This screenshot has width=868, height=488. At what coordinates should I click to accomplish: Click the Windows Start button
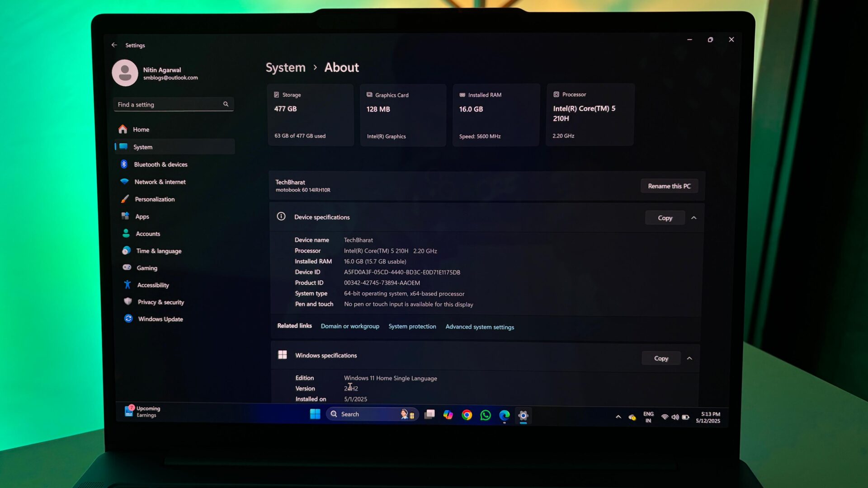click(x=315, y=414)
